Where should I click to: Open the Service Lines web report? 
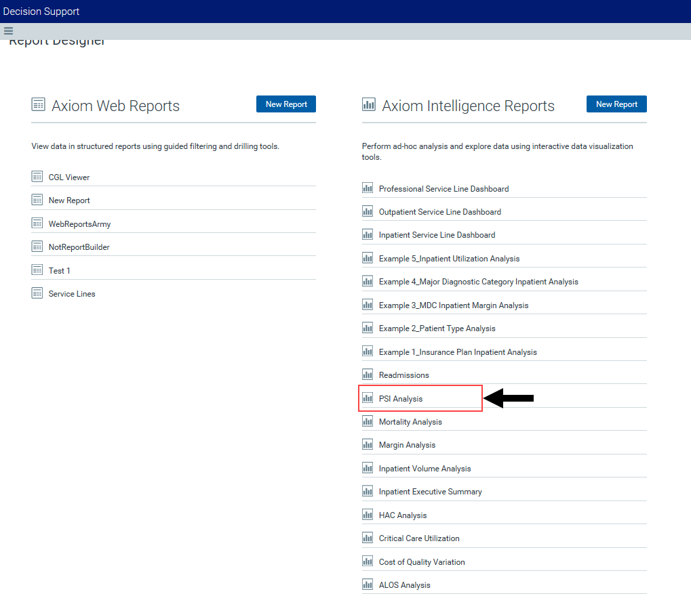tap(72, 294)
